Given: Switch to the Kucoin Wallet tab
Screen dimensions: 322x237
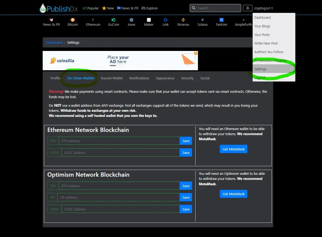Looking at the screenshot, I should pos(112,78).
